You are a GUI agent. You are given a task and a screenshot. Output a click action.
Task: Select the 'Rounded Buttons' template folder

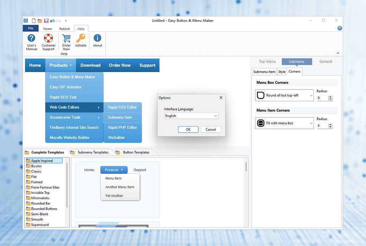pyautogui.click(x=42, y=209)
